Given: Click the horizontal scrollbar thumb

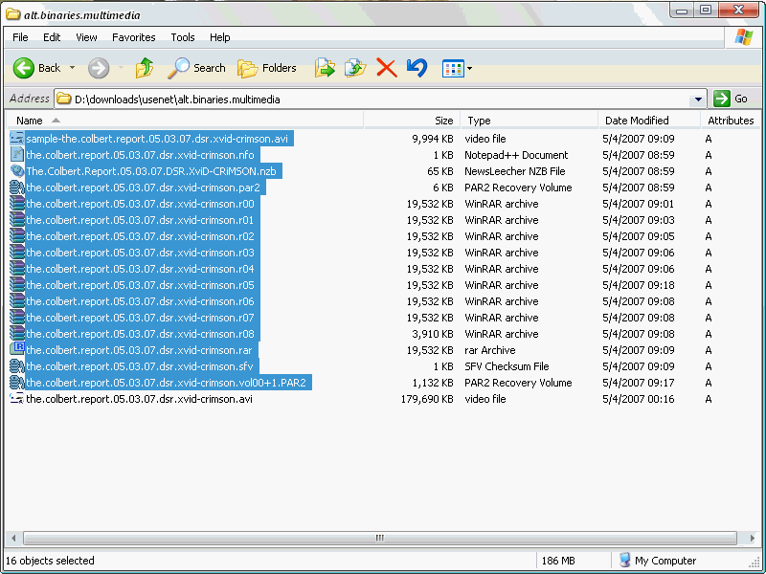Looking at the screenshot, I should click(x=379, y=538).
